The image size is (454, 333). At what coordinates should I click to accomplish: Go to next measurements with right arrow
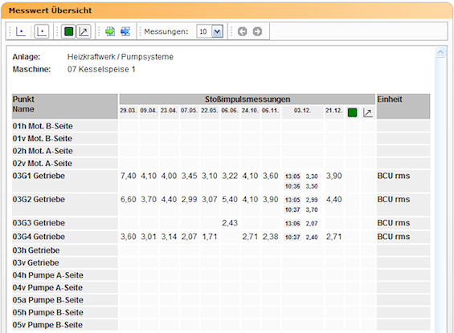tap(257, 31)
